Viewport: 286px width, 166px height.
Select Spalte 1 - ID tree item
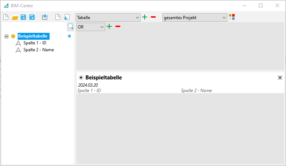pyautogui.click(x=35, y=43)
